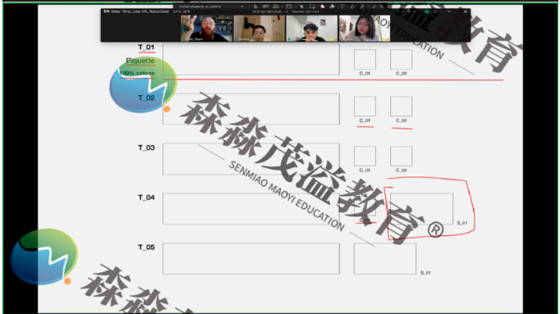Image resolution: width=560 pixels, height=314 pixels.
Task: Expand the arrow next to the microphone
Action: tap(402, 11)
